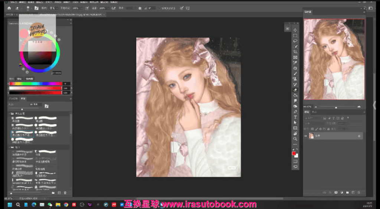Select the Rectangle shape tool
The image size is (380, 209).
click(x=295, y=128)
